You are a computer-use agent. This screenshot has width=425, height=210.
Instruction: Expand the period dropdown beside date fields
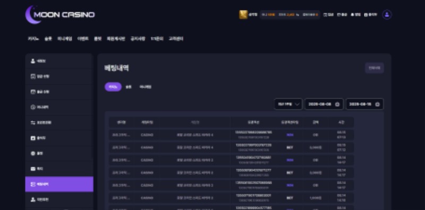point(288,104)
